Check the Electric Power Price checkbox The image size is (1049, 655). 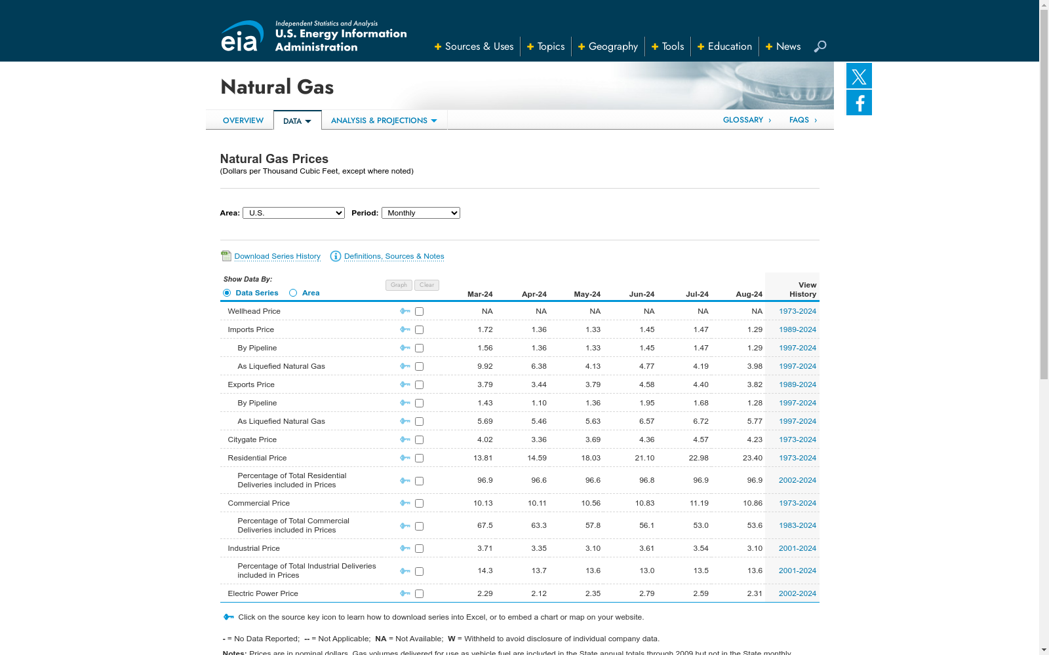tap(419, 594)
